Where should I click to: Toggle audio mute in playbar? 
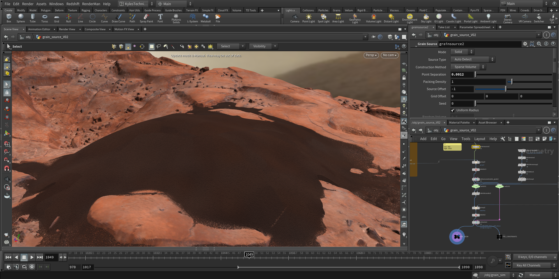tap(16, 267)
